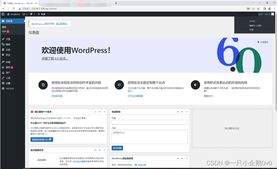
Task: Click the updates icon showing 6
Action: point(24,14)
